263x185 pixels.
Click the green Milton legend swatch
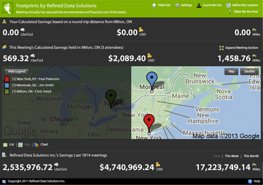(7, 92)
